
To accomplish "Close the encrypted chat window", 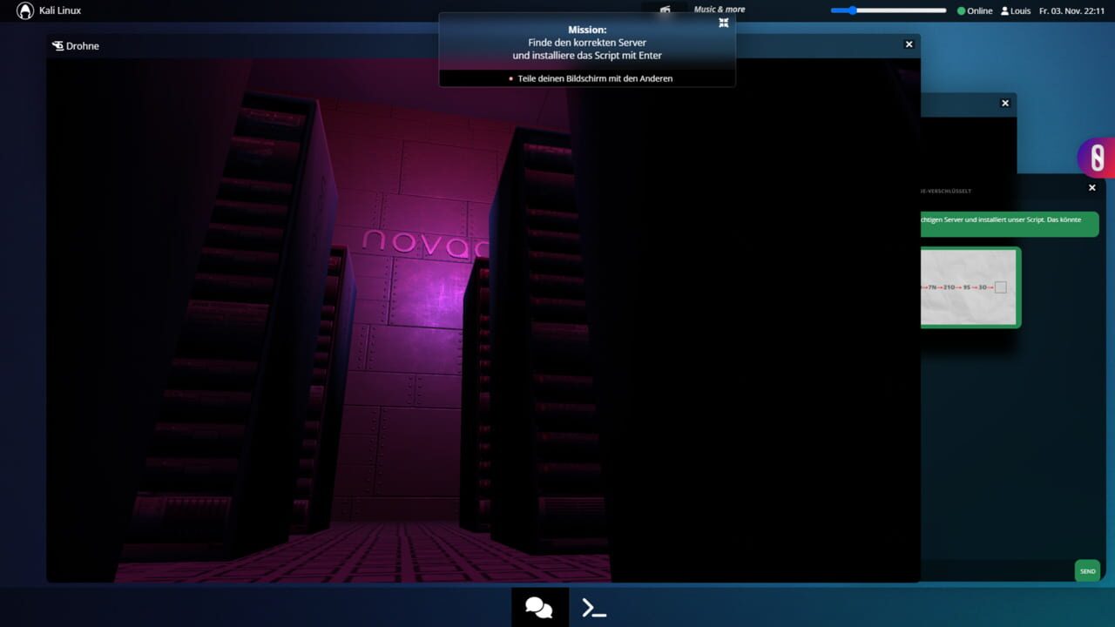I will click(1091, 187).
